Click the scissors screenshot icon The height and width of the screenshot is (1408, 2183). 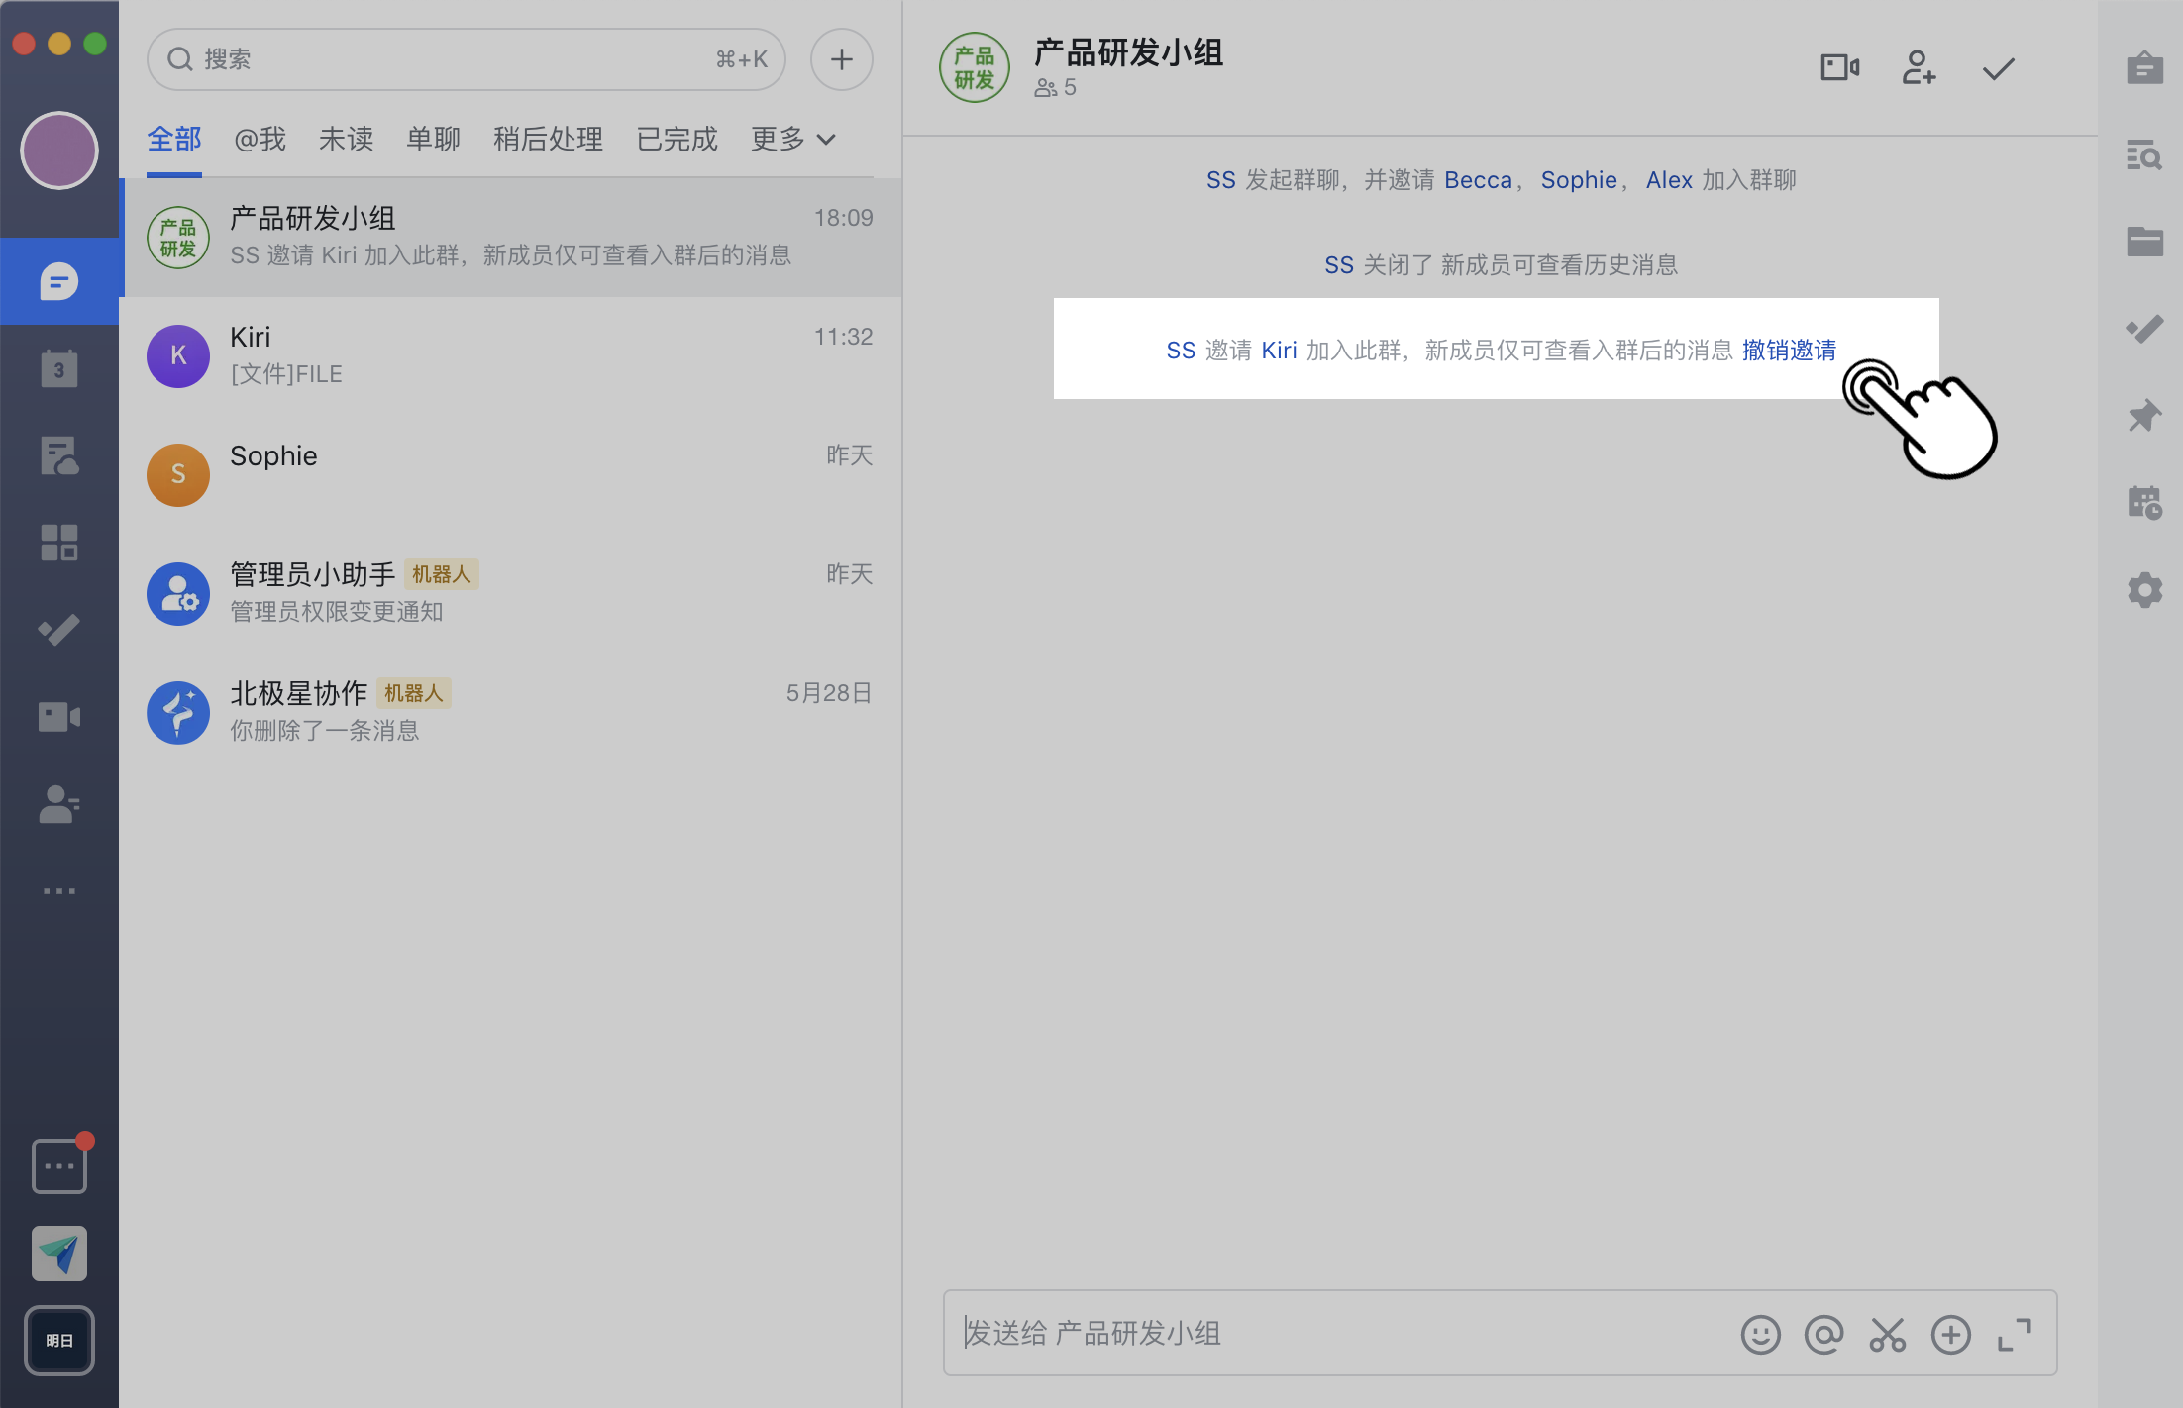(1887, 1334)
